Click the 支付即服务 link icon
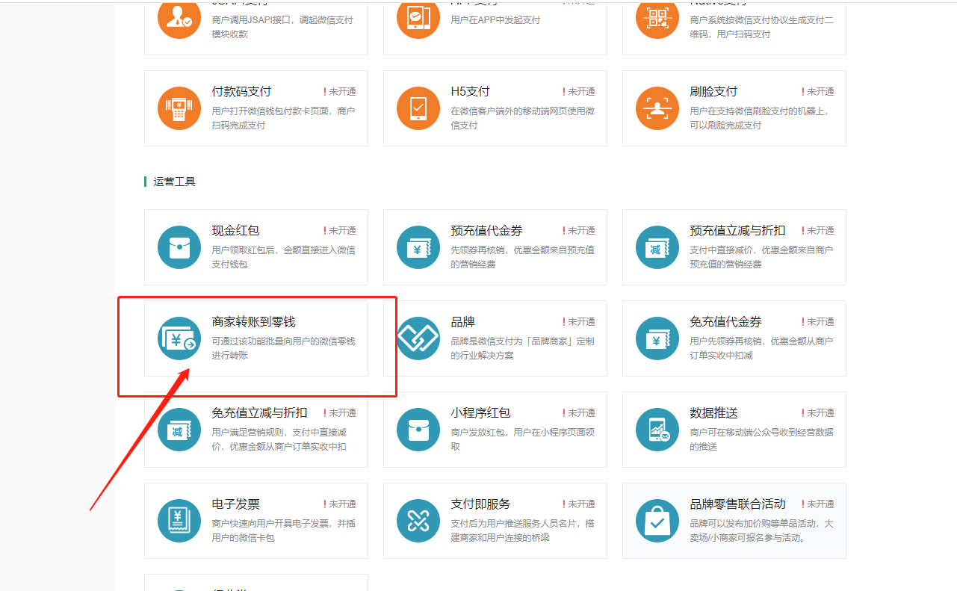 418,521
